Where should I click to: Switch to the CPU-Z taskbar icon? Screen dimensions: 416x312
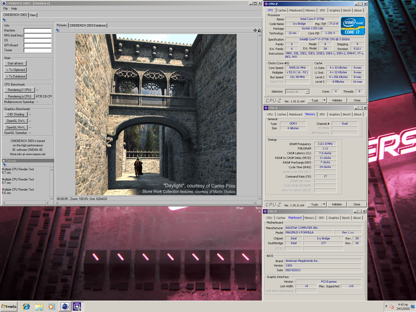pos(77,307)
